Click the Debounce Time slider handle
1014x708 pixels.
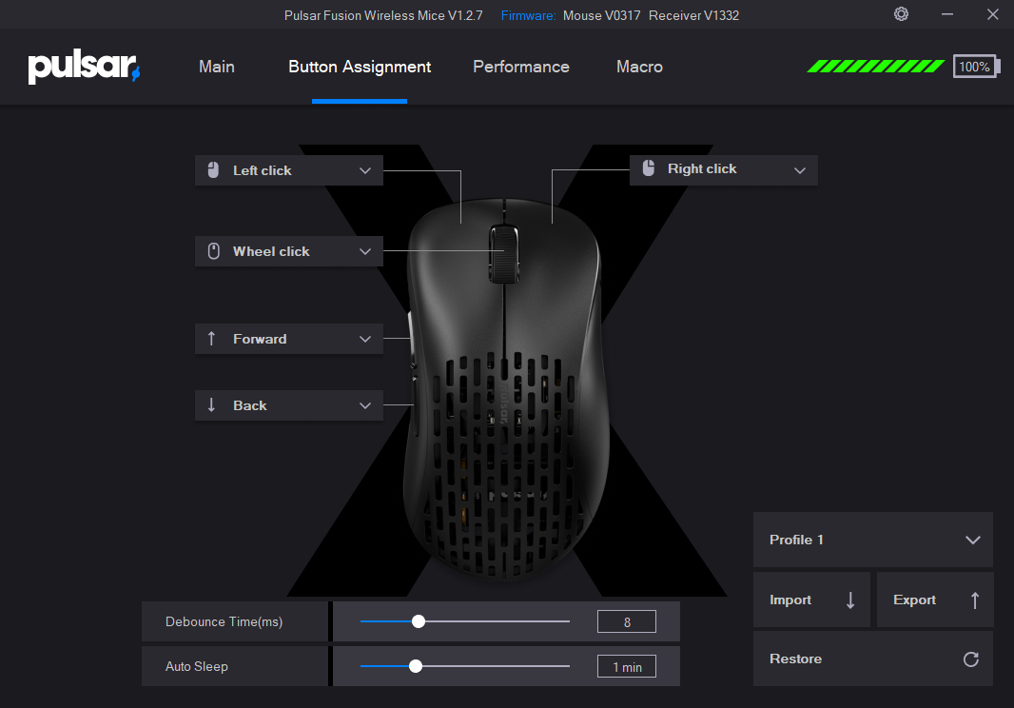pos(418,621)
